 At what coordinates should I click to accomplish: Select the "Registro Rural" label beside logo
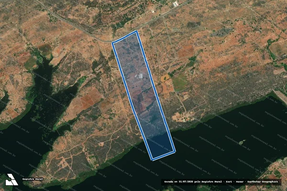tap(33, 179)
